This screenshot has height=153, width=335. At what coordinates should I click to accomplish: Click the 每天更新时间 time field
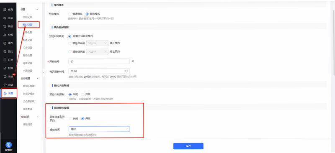point(99,71)
